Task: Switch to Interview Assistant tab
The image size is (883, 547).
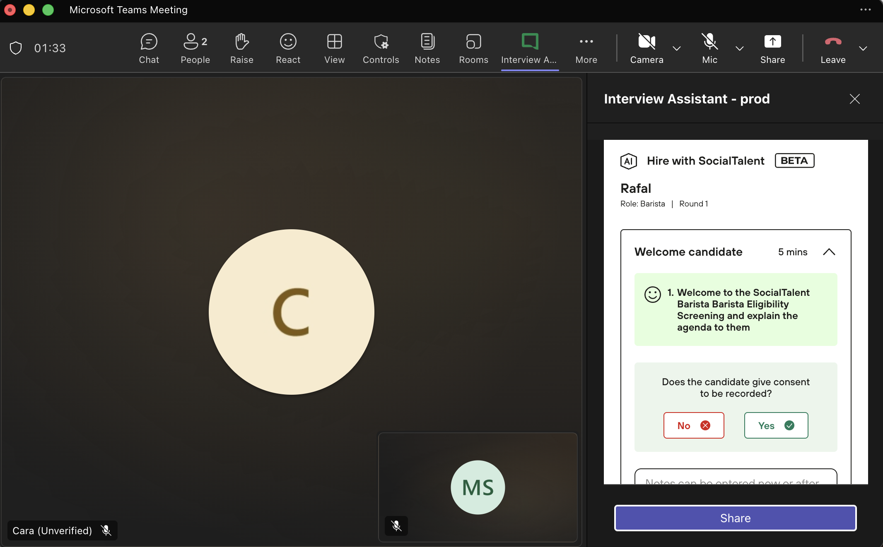Action: click(x=529, y=48)
